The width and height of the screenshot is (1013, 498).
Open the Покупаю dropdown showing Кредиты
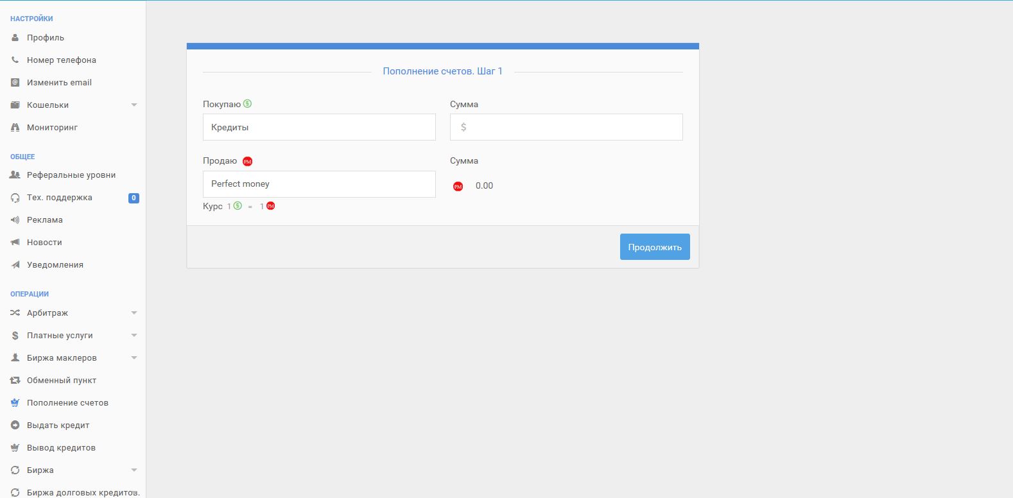coord(319,127)
